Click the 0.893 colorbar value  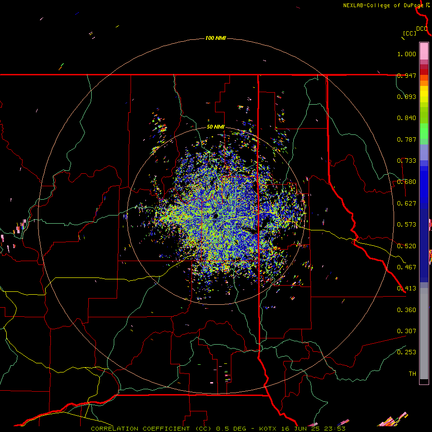point(407,96)
